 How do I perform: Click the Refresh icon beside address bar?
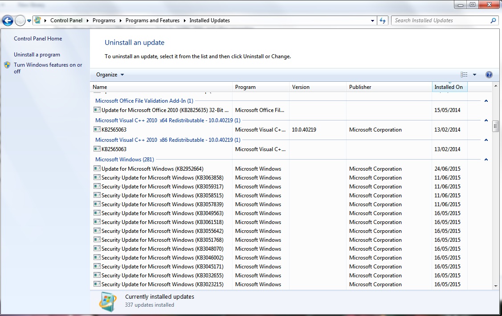click(383, 20)
